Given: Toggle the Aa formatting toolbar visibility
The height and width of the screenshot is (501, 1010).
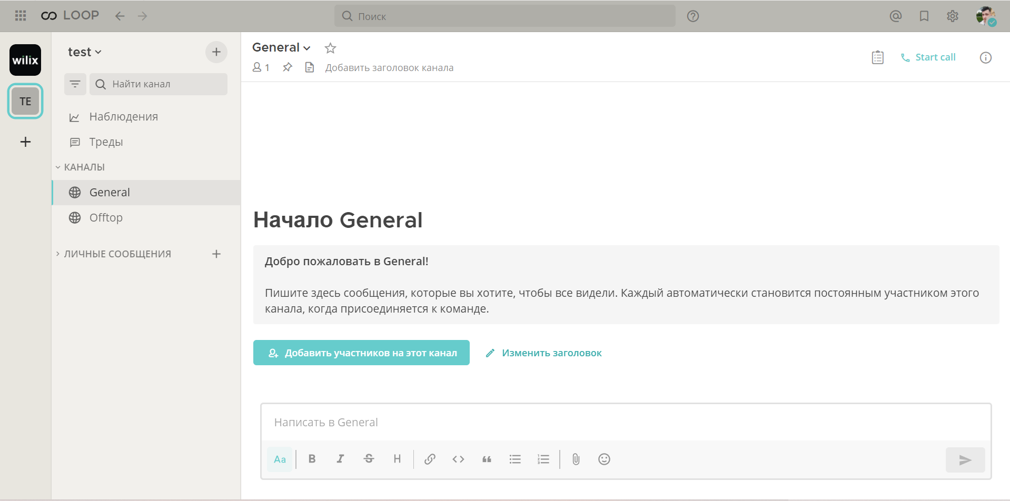Looking at the screenshot, I should [x=280, y=459].
